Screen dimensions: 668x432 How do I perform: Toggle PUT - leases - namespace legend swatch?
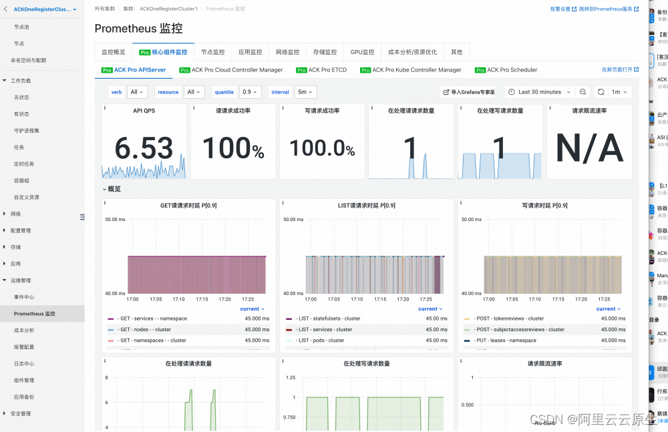point(467,341)
